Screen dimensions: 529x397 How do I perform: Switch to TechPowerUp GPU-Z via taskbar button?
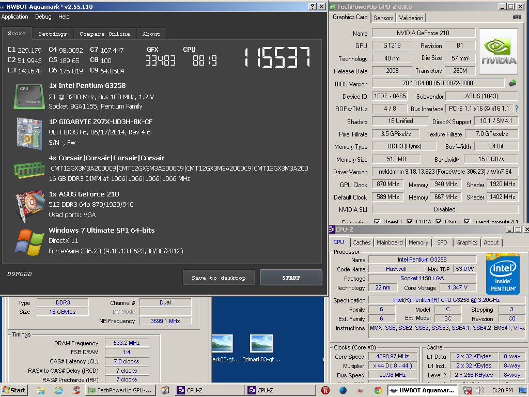[121, 390]
